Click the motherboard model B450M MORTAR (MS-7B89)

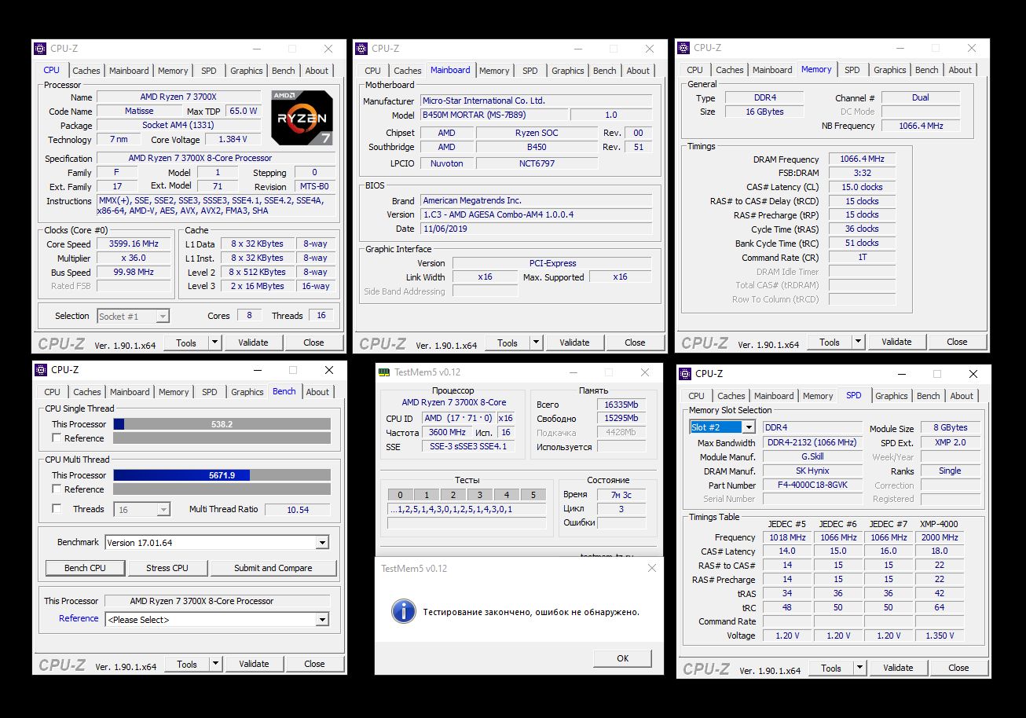click(493, 115)
